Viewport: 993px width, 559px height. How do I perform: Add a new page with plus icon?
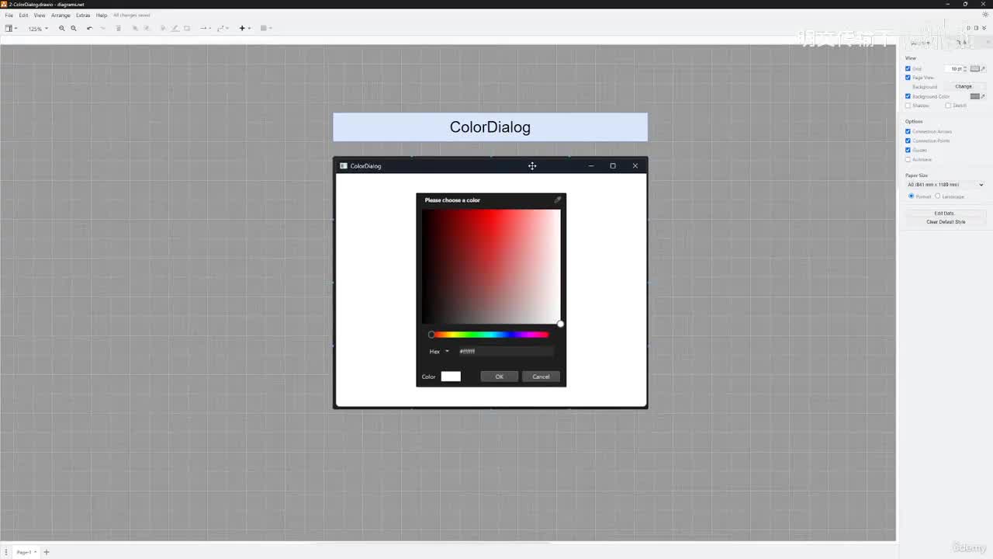pyautogui.click(x=47, y=552)
